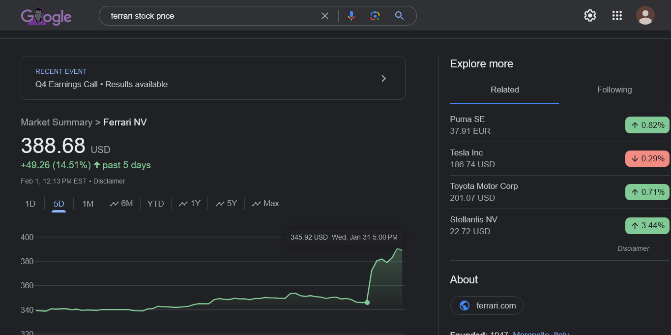
Task: Click '22.72 USD' Stellantis price
Action: (470, 231)
